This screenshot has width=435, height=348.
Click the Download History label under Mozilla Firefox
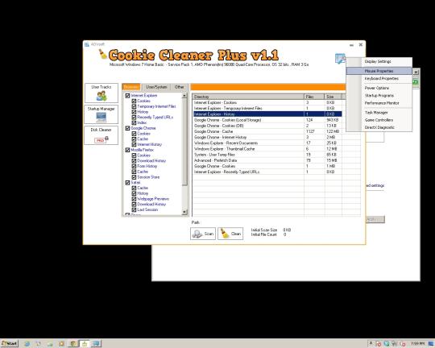coord(151,160)
